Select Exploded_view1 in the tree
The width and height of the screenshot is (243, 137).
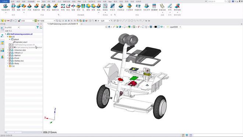coord(21,42)
